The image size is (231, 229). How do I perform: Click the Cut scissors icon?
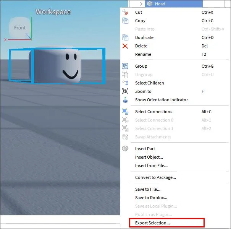(x=125, y=12)
